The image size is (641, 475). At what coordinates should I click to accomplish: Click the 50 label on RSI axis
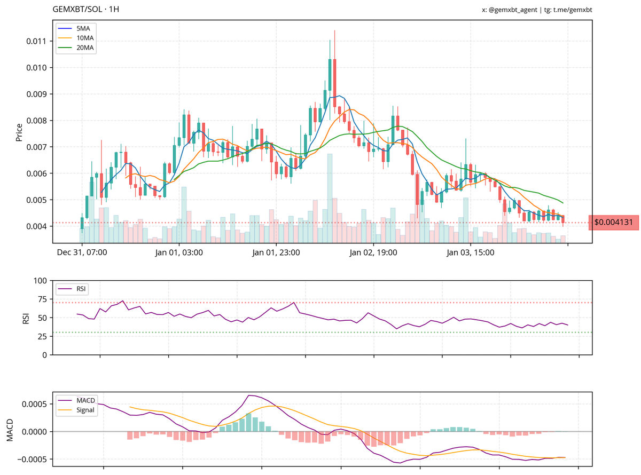pos(42,318)
